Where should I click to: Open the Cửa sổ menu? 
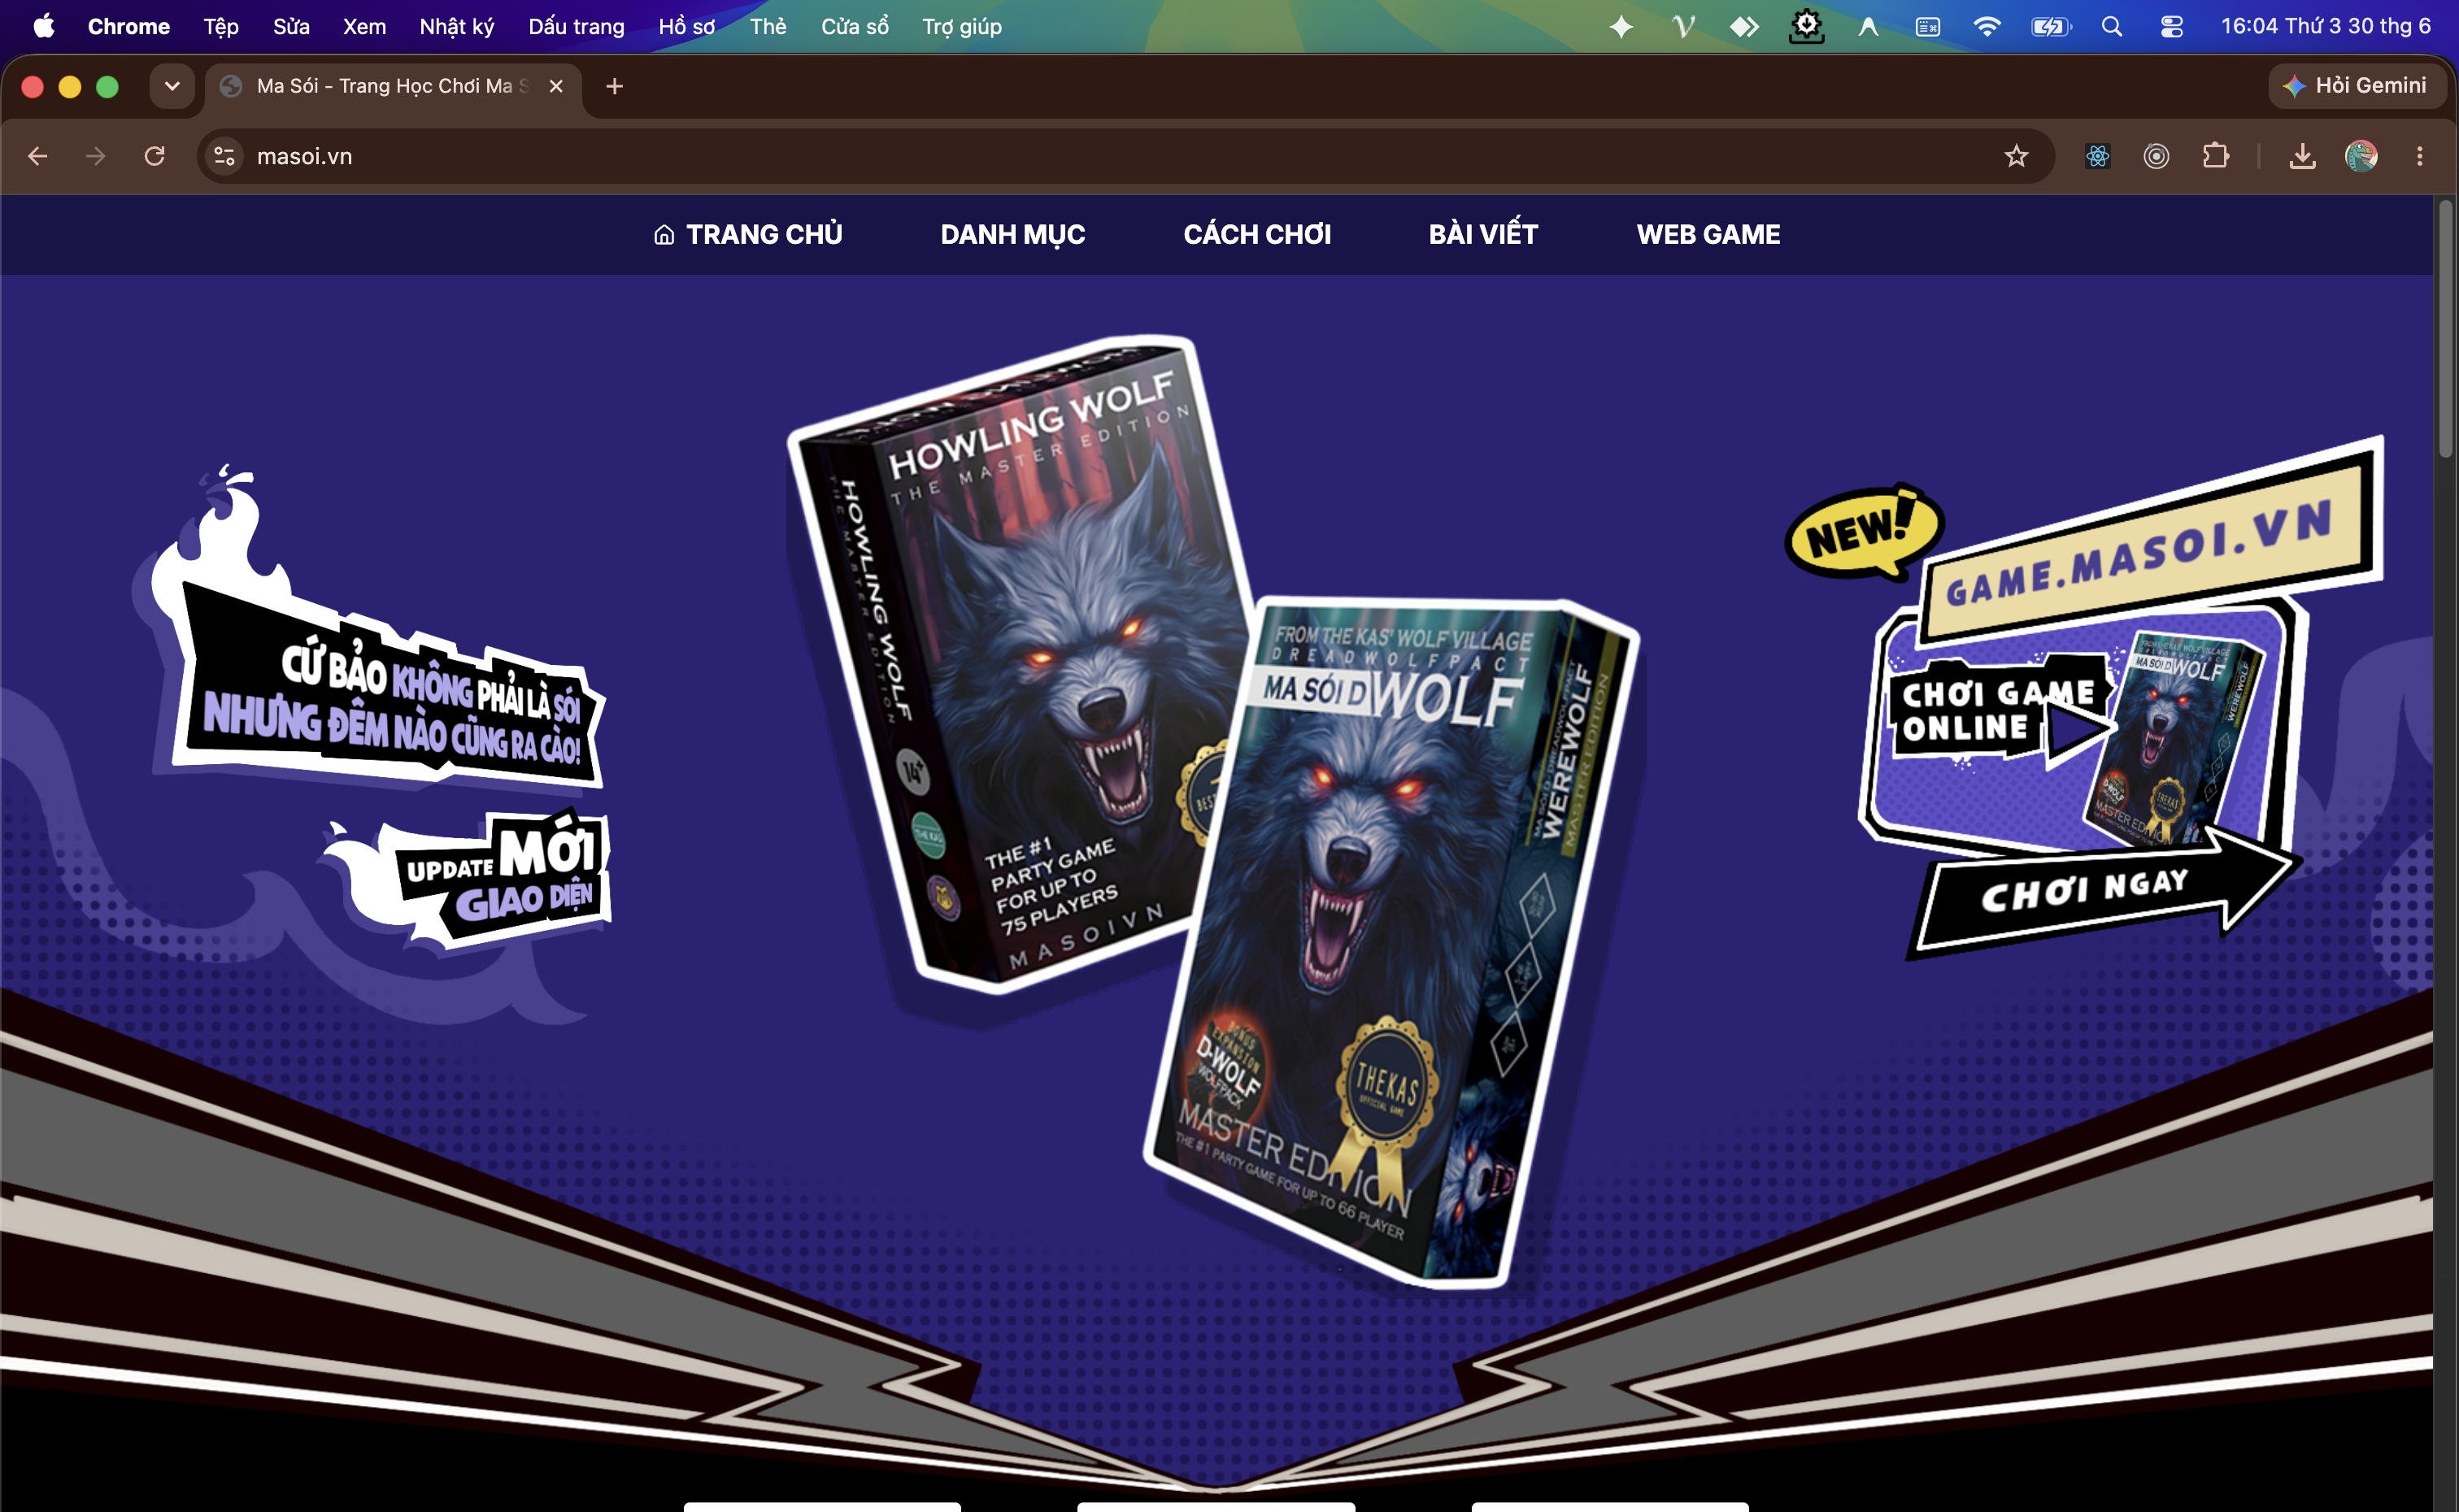(x=855, y=26)
